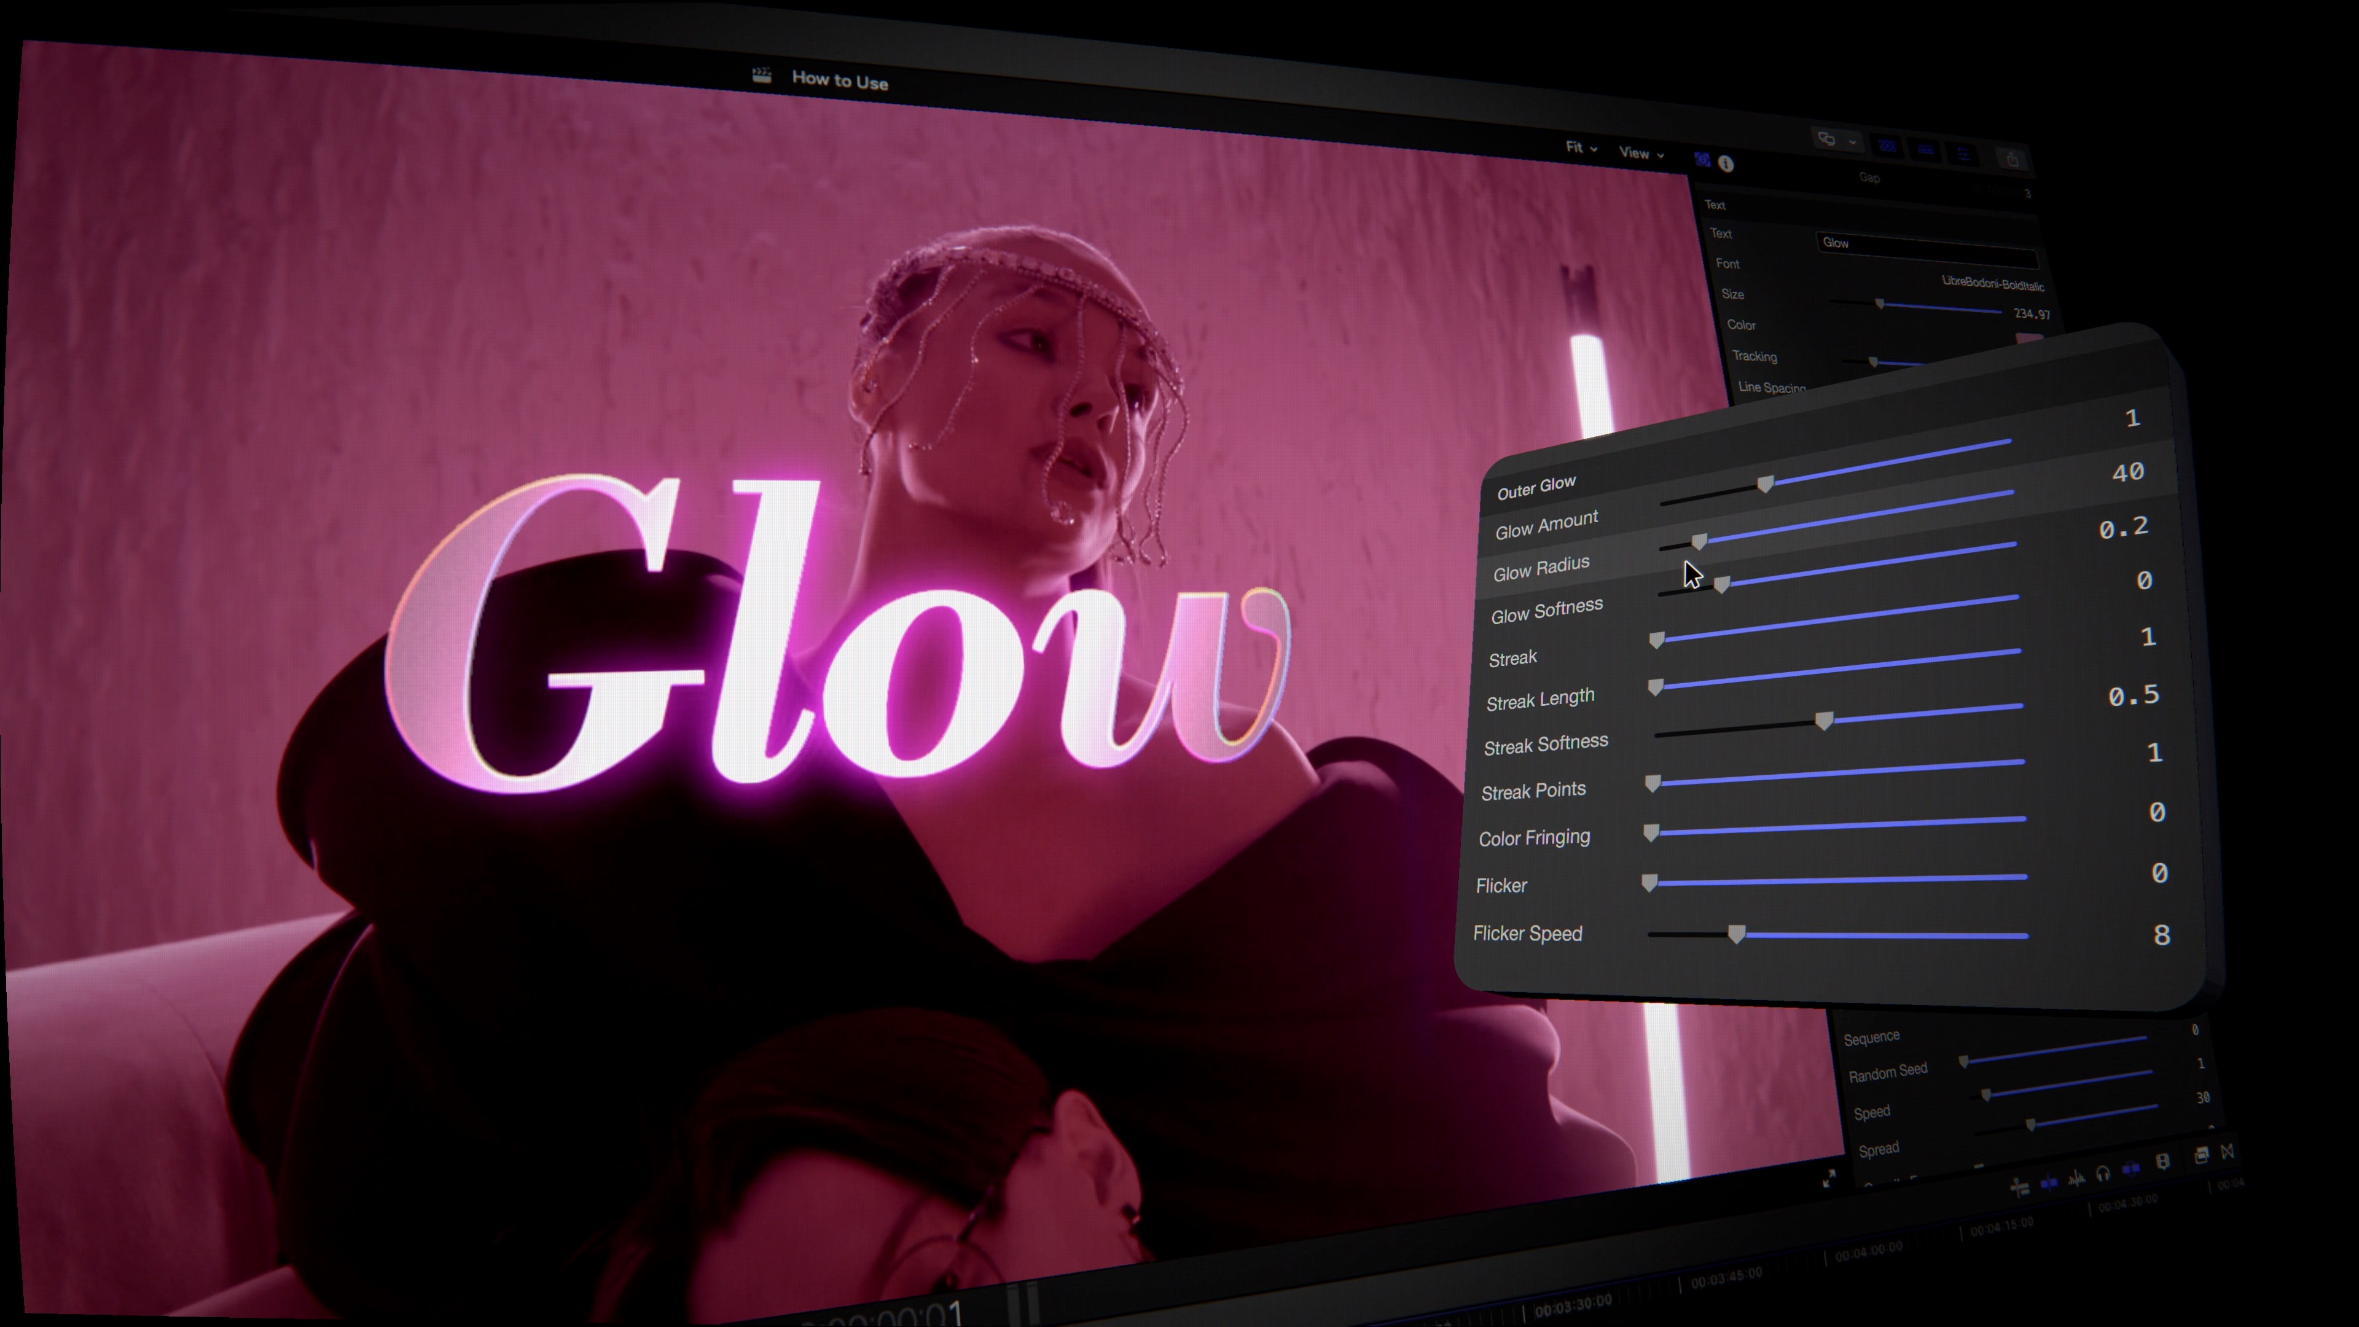Open the LibreBodoni-BoldItalic font dropdown

pyautogui.click(x=1993, y=284)
